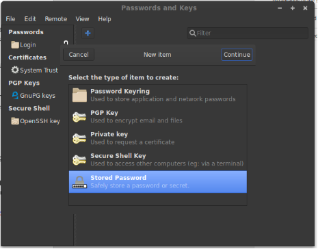Click 'Used to access other computers' description

pyautogui.click(x=167, y=163)
